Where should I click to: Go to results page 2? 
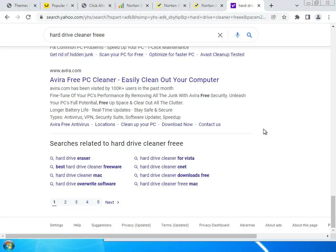point(65,202)
